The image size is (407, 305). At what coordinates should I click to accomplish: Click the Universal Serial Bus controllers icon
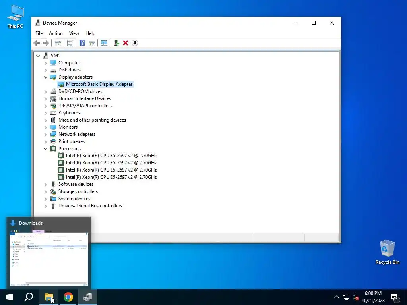click(x=53, y=206)
